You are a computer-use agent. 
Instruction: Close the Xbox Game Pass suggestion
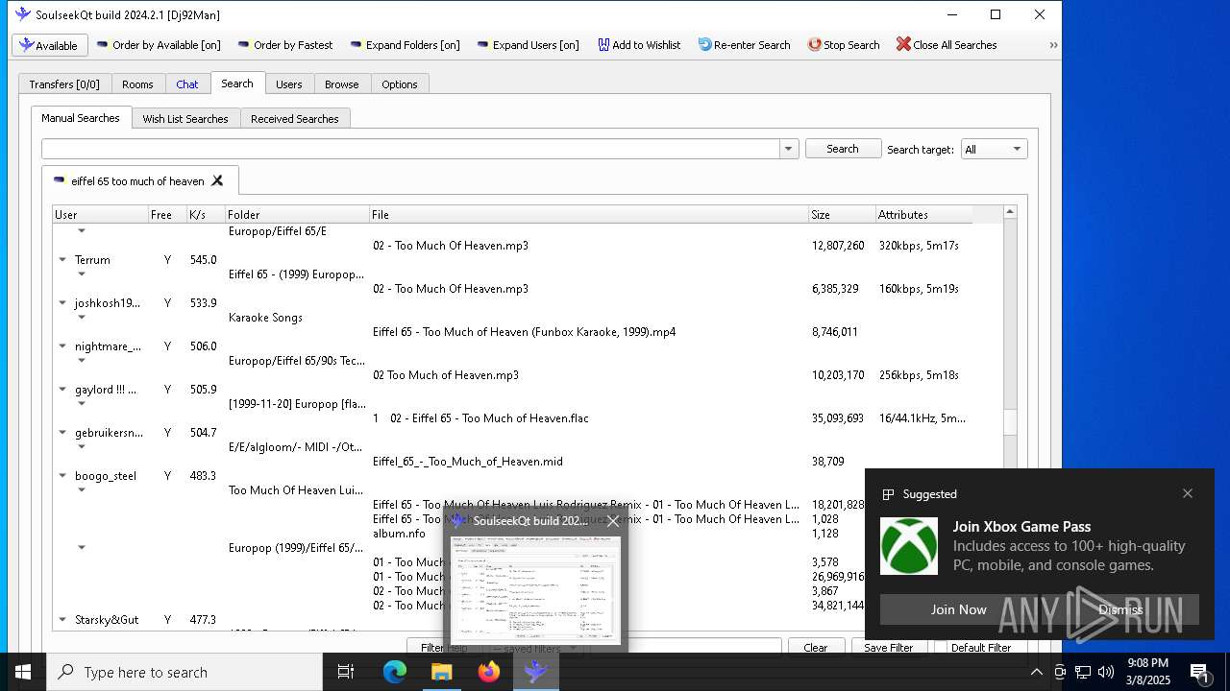pyautogui.click(x=1188, y=493)
